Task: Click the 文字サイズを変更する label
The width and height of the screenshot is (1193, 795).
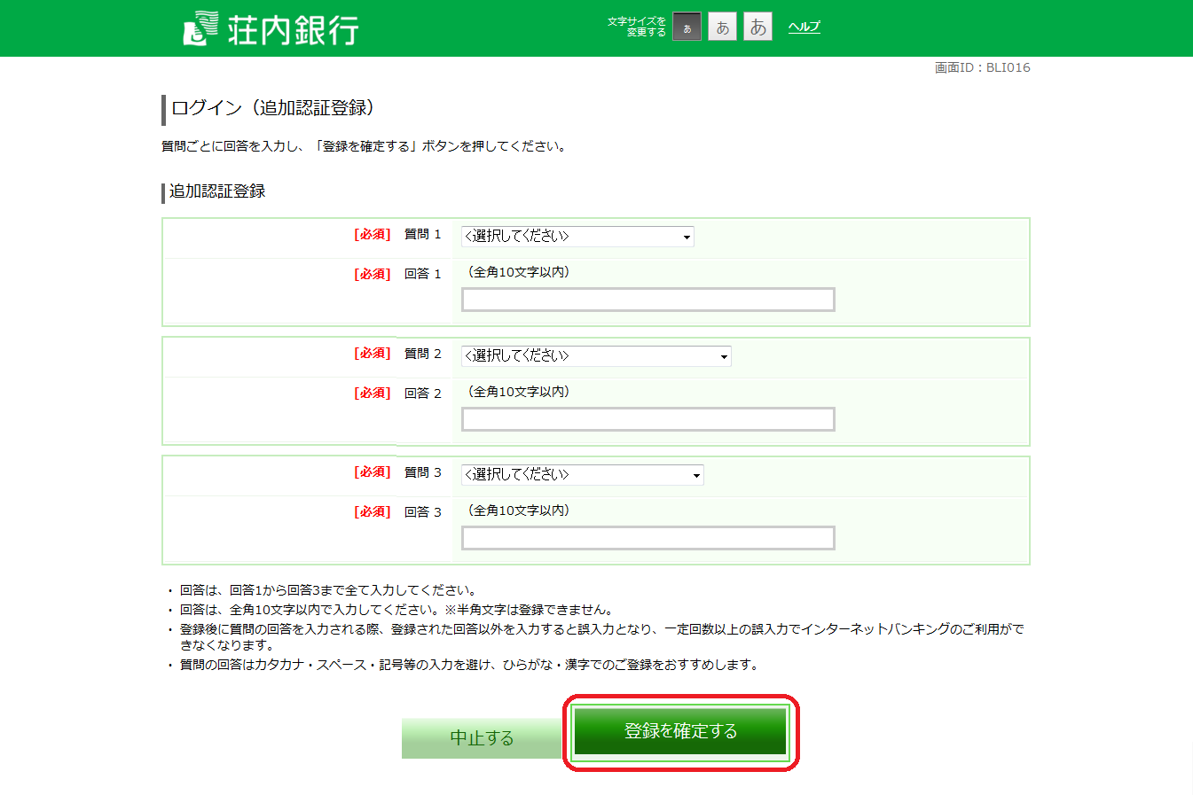Action: click(637, 27)
